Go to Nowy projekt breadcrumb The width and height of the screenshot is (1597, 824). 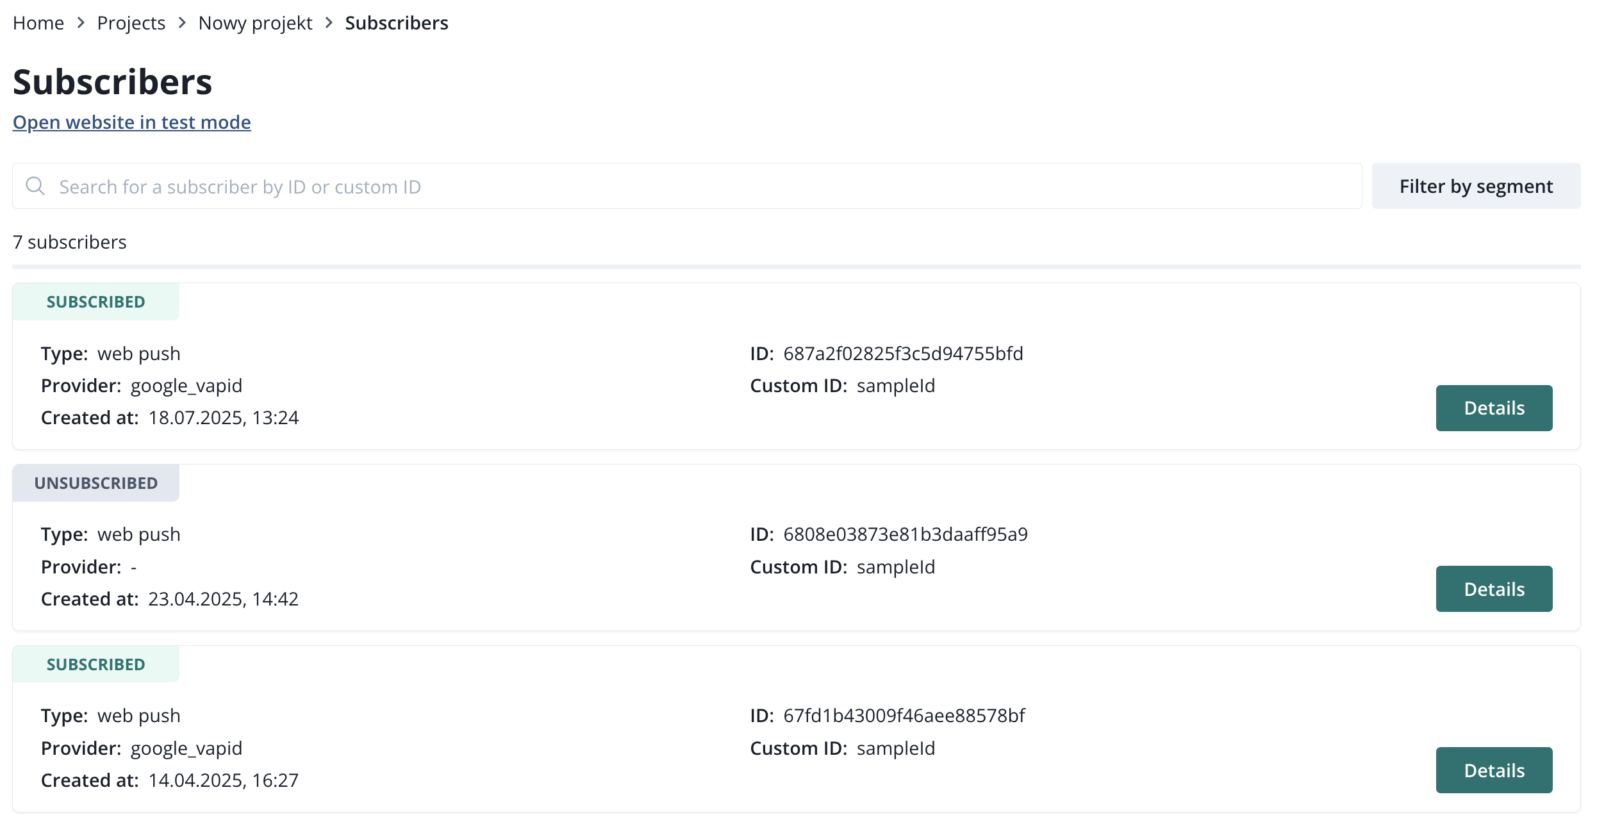click(x=255, y=23)
